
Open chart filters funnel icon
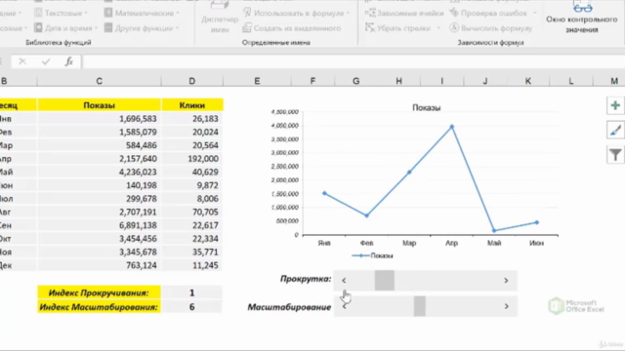tap(615, 155)
